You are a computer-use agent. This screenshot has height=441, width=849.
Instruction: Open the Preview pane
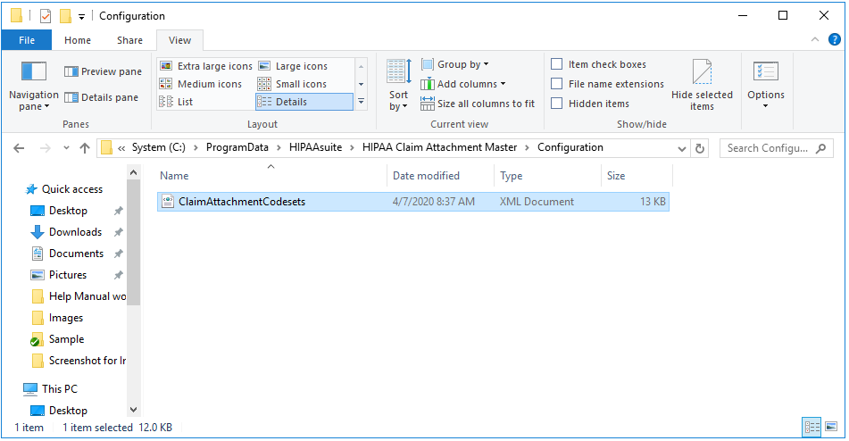(x=103, y=71)
